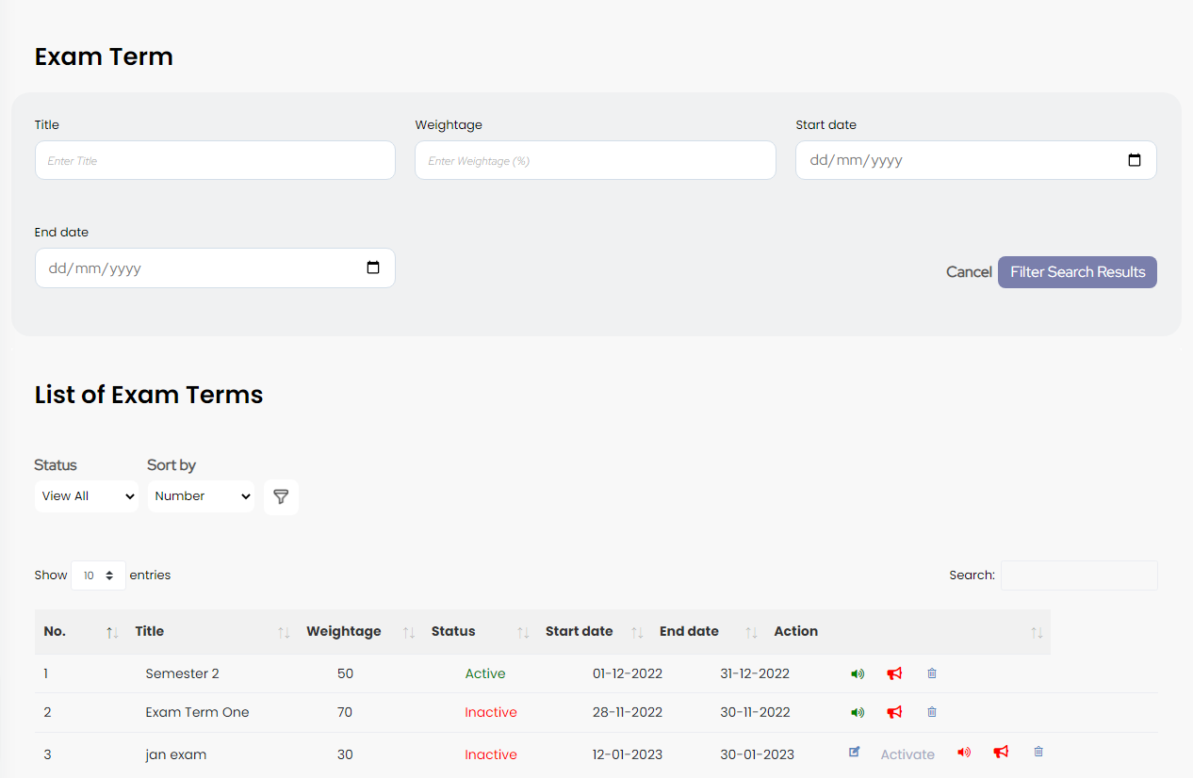
Task: Delete Exam Term One with trash icon
Action: tap(932, 712)
